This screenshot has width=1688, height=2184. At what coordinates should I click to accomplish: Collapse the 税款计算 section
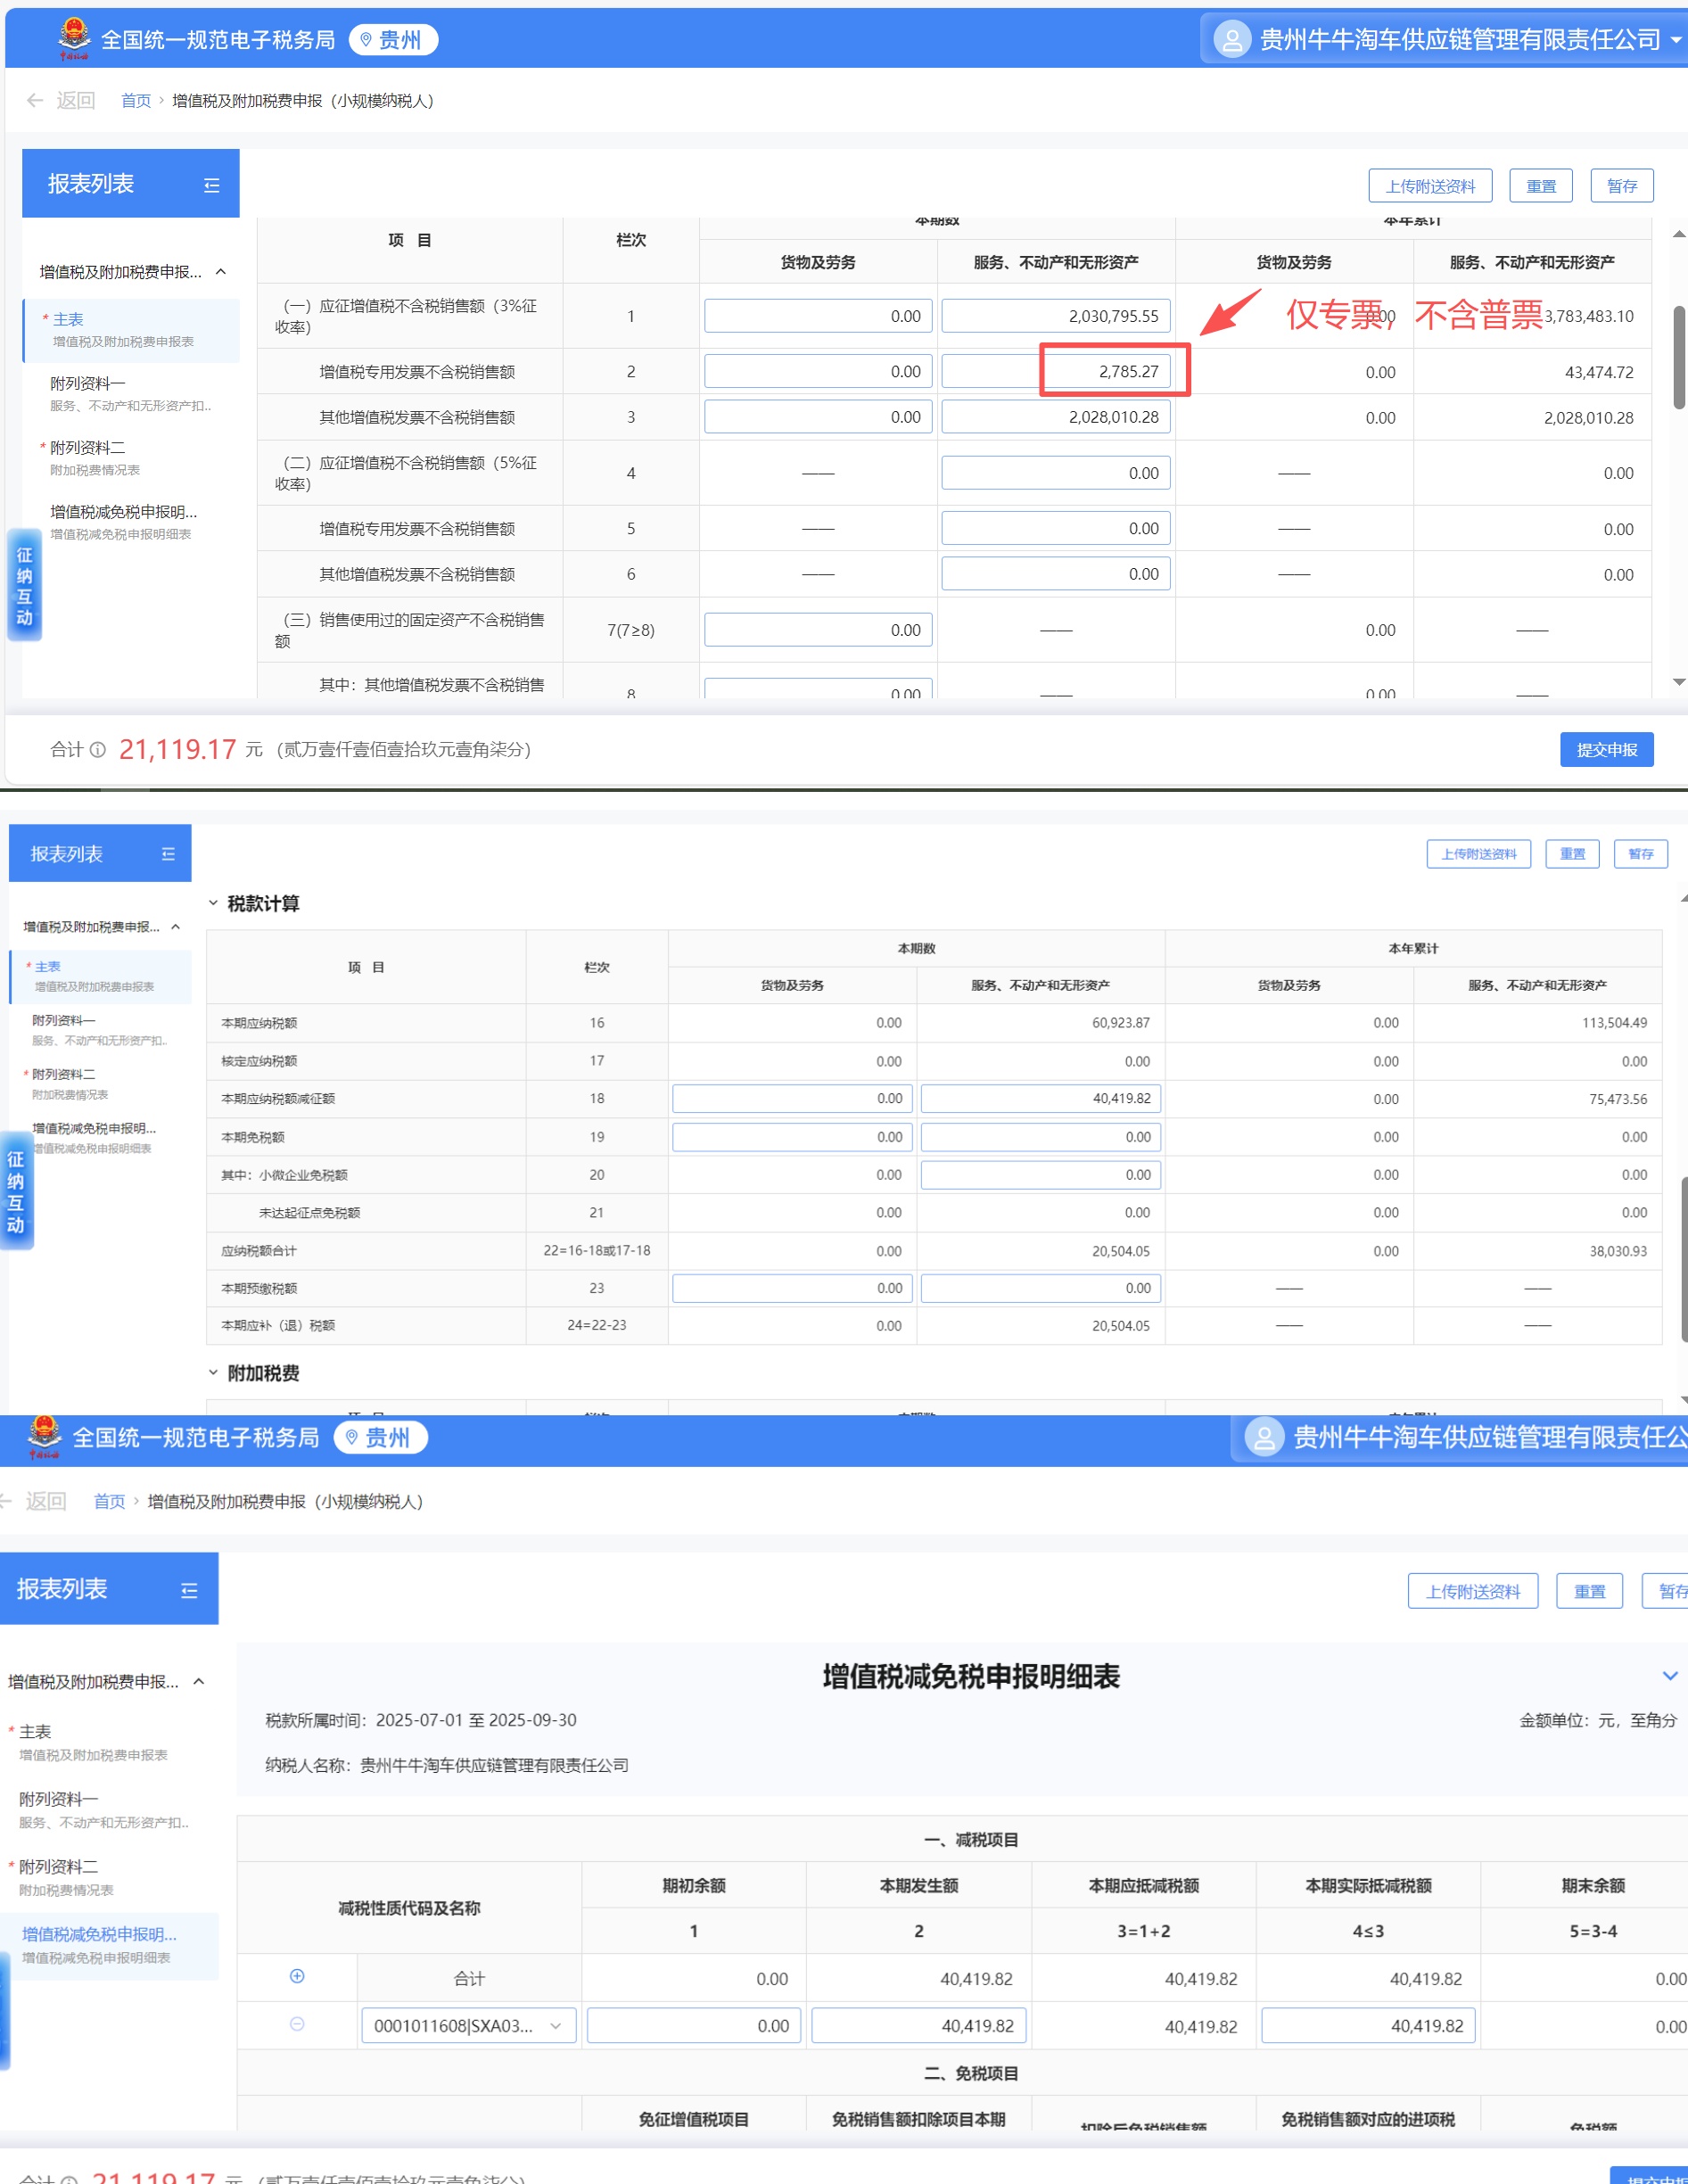[213, 903]
